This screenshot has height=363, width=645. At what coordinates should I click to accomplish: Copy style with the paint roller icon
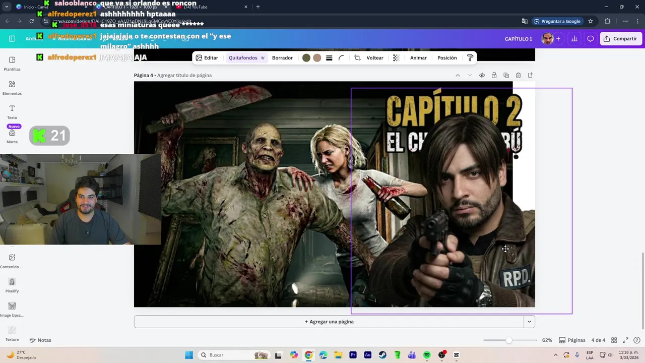(x=470, y=58)
